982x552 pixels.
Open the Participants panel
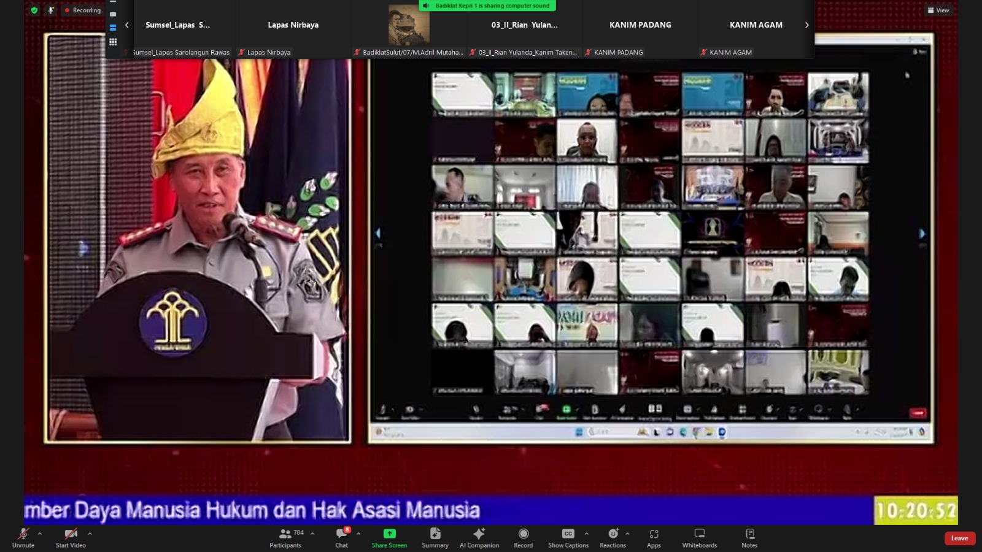coord(285,537)
